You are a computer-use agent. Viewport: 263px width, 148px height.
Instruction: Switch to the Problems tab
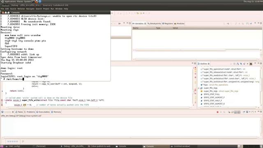click(x=30, y=112)
